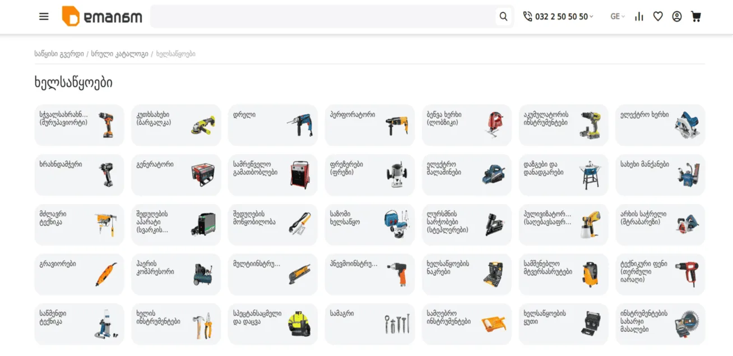The image size is (733, 356).
Task: Open the ხელსაწყოების ნაკრები tool set category
Action: tap(467, 275)
